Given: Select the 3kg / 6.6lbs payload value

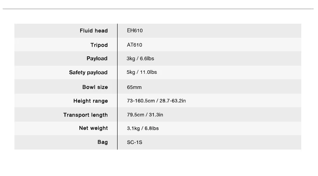Looking at the screenshot, I should coord(141,59).
